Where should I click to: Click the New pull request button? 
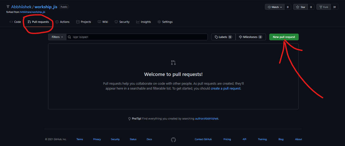[x=284, y=37]
